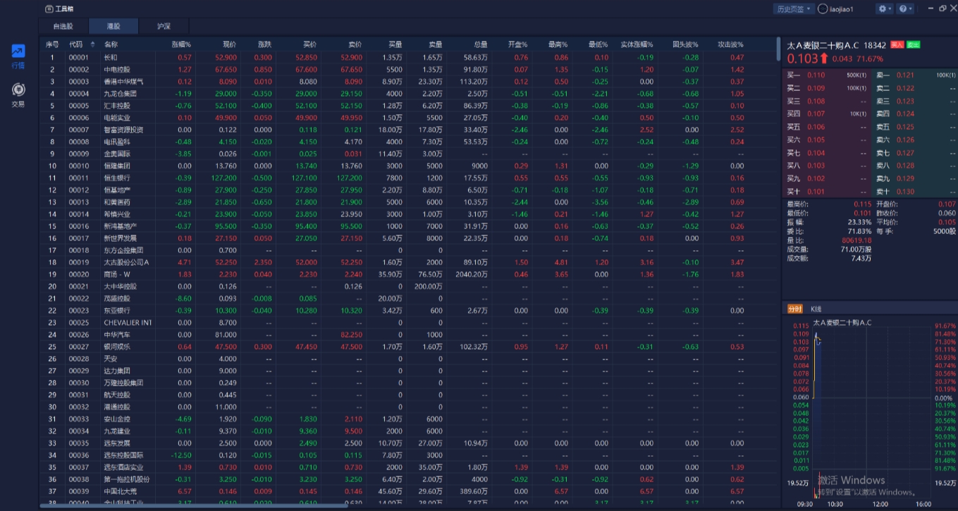The width and height of the screenshot is (958, 511).
Task: Click the 工具箱 toolbox icon
Action: click(49, 9)
